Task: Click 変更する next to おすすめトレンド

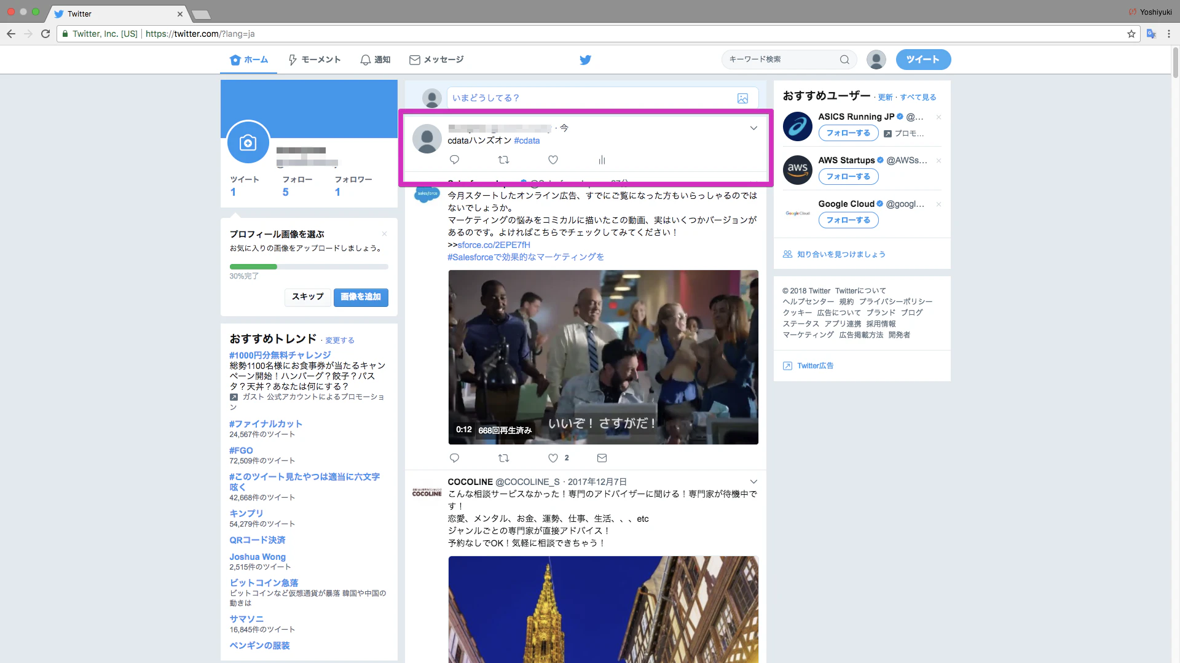Action: coord(340,340)
